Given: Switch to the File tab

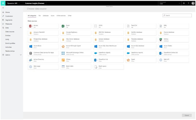Looking at the screenshot, I should (x=40, y=16).
